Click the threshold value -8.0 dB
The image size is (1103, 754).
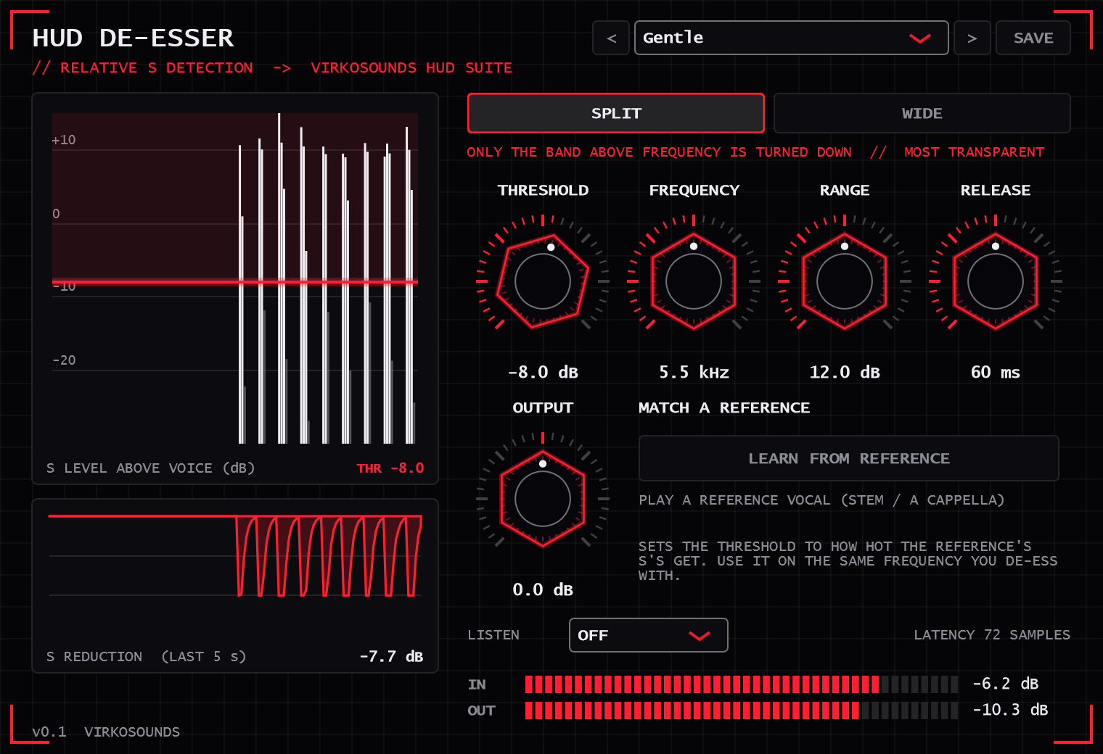pyautogui.click(x=543, y=372)
